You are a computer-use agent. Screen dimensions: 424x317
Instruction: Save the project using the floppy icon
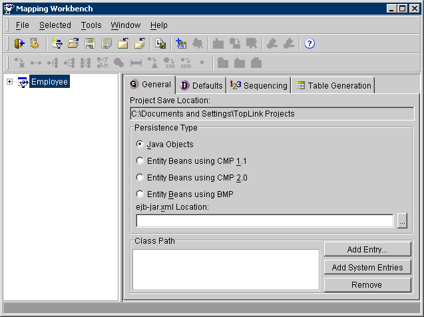click(x=90, y=43)
